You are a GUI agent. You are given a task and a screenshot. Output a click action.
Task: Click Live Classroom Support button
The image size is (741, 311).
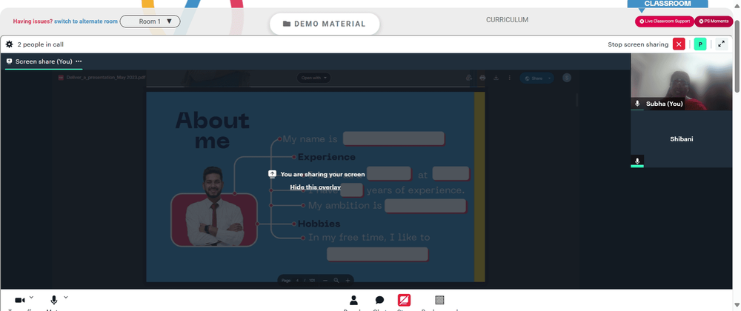tap(665, 21)
